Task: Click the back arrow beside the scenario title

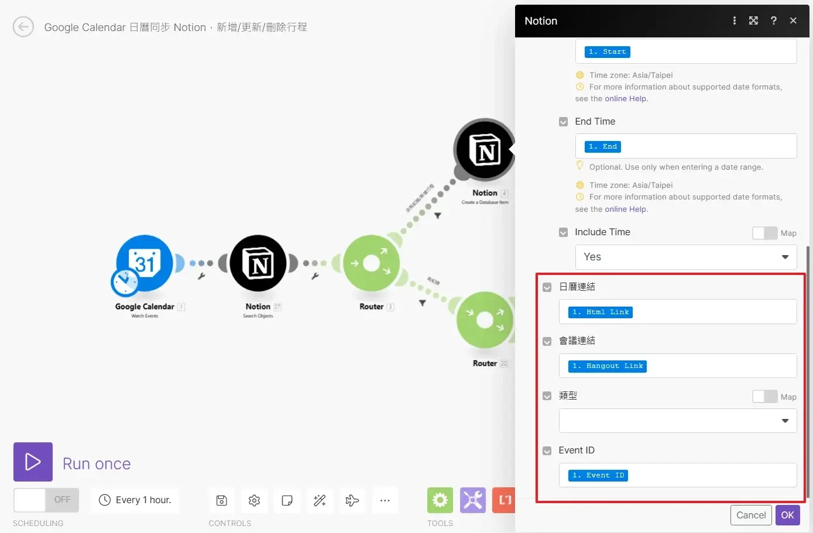Action: [x=23, y=26]
